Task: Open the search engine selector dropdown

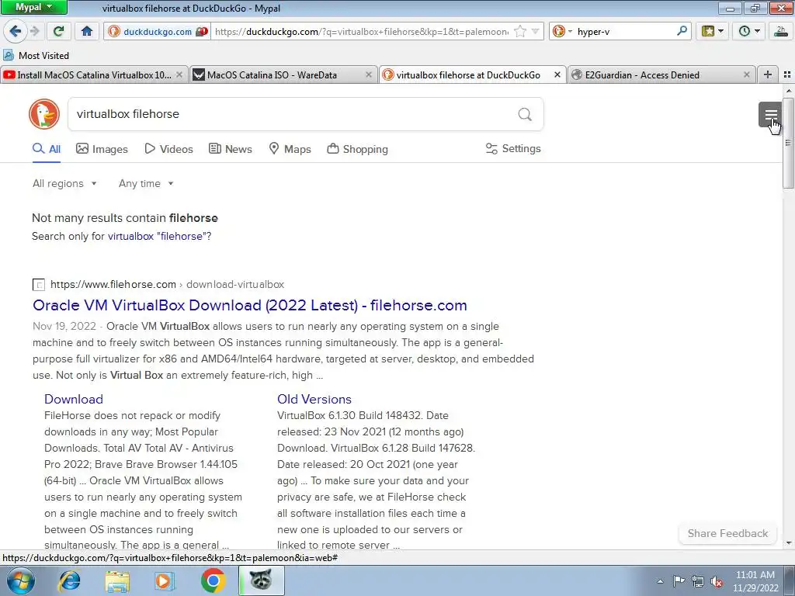Action: (562, 31)
